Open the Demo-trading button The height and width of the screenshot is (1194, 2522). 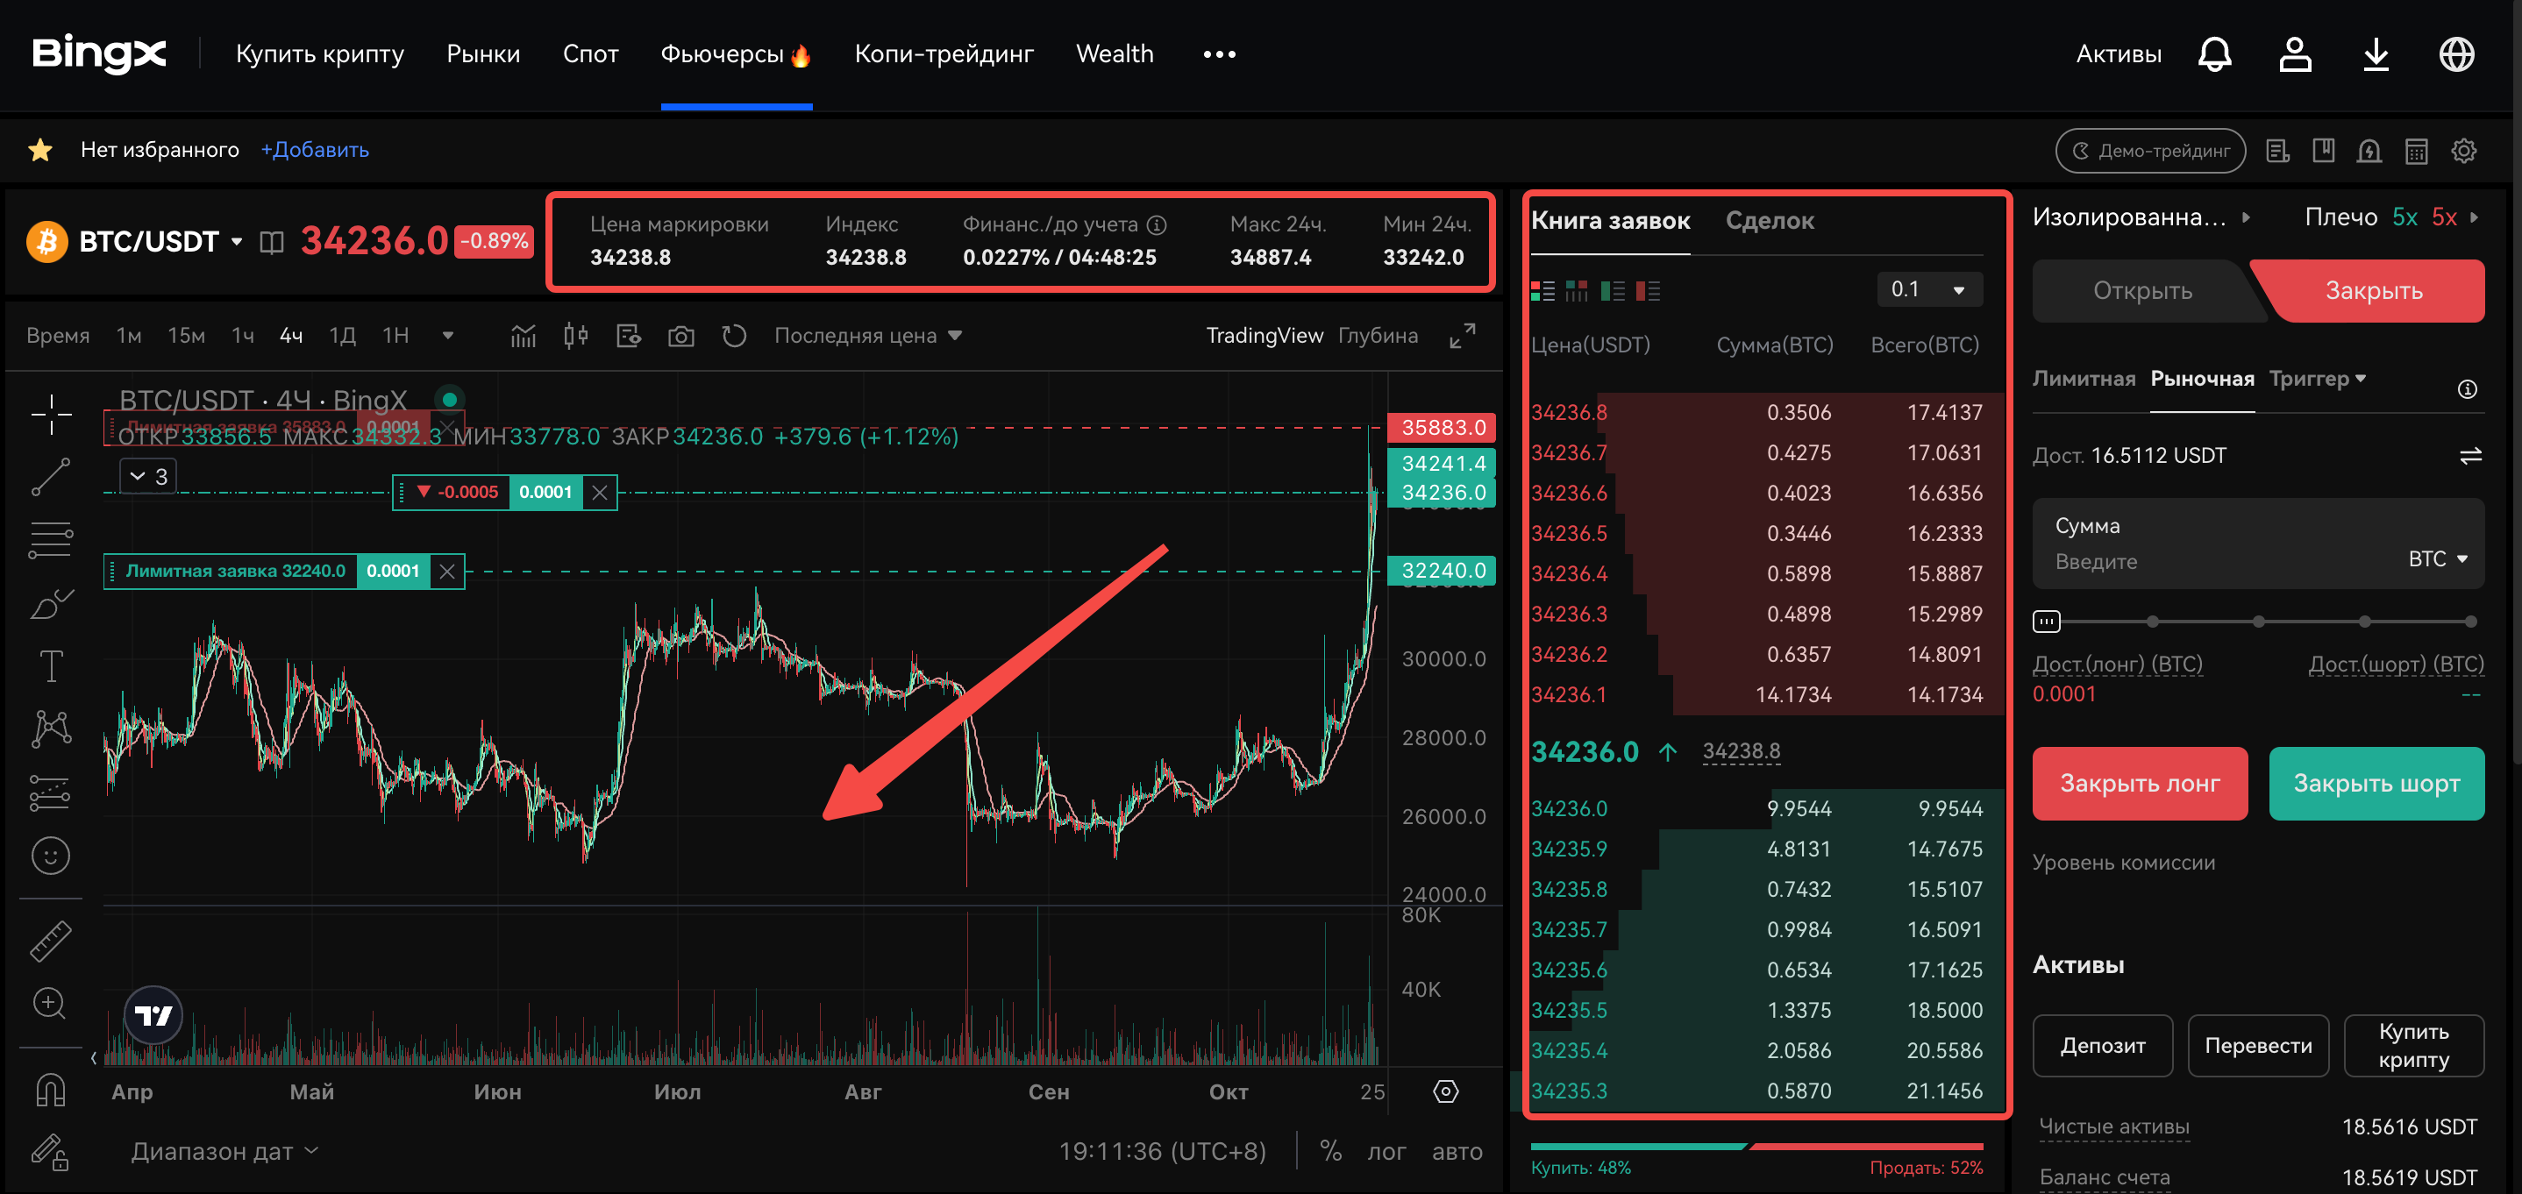tap(2150, 151)
